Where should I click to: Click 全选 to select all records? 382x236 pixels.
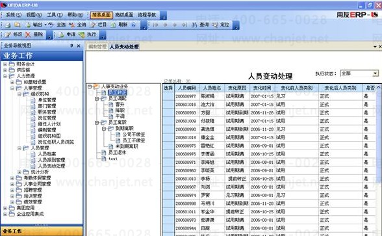coord(57,25)
